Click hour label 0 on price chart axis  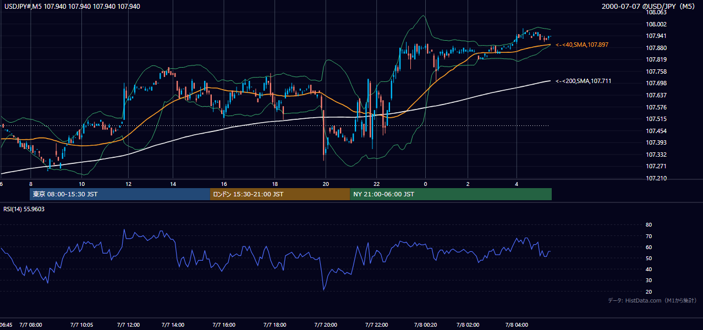(425, 184)
